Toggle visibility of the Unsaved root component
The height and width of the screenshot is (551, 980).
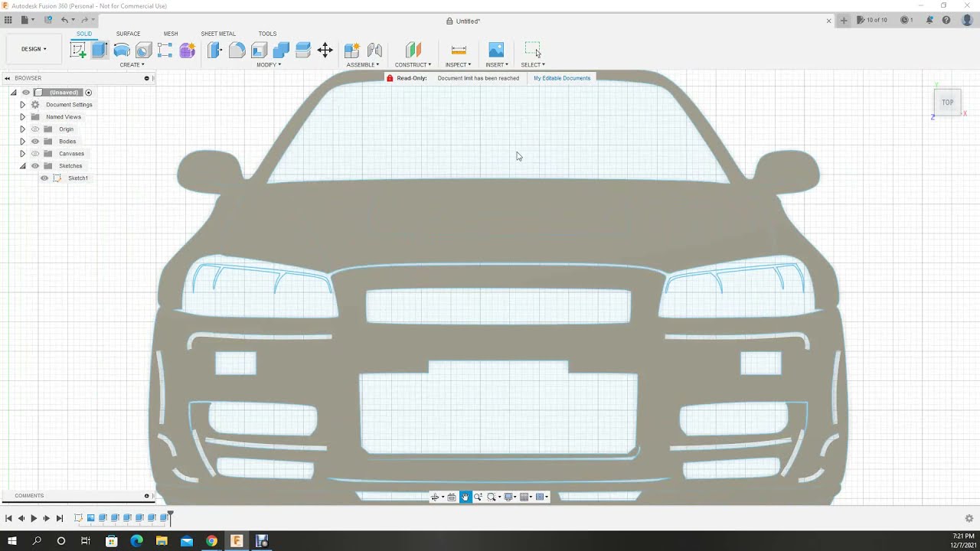coord(26,93)
